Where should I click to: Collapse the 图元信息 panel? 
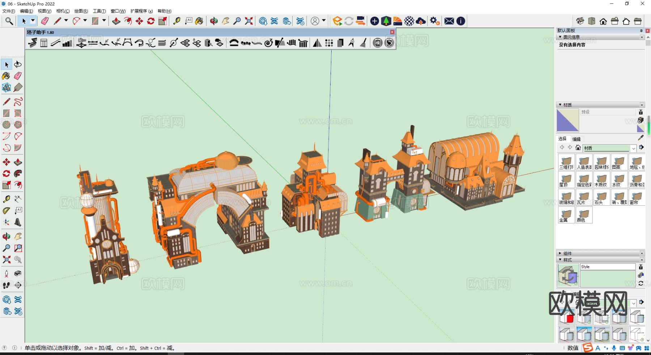tap(560, 37)
